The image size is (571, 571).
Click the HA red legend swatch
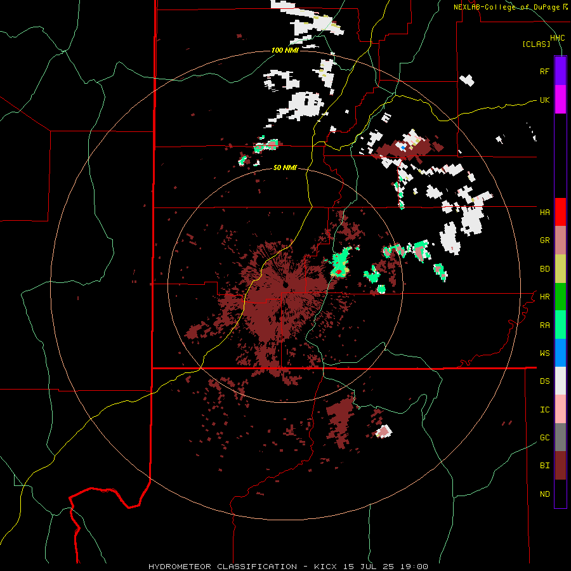[560, 212]
